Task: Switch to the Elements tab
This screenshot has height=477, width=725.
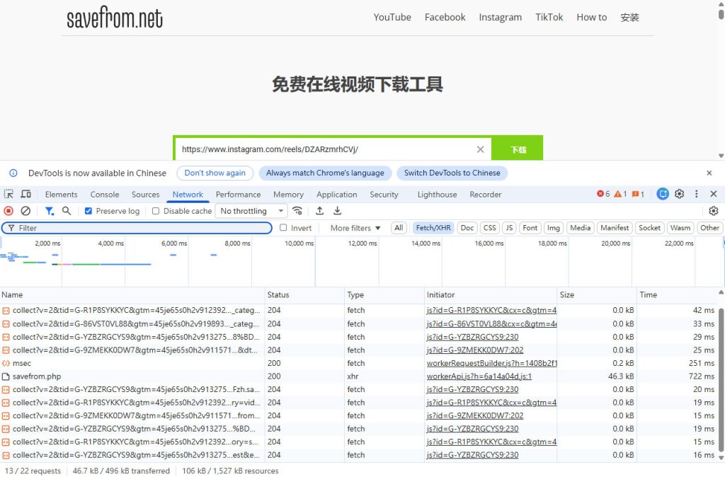Action: pyautogui.click(x=61, y=195)
